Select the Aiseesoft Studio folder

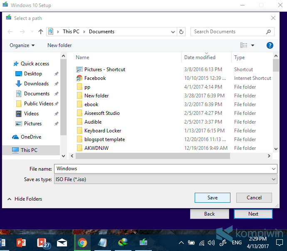[x=102, y=113]
